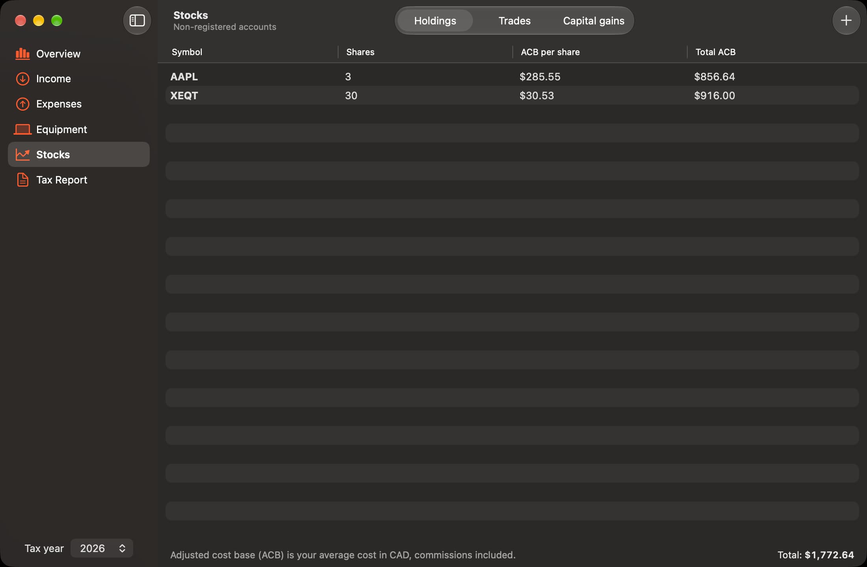
Task: Click the ACB per share $285.55
Action: [x=540, y=76]
